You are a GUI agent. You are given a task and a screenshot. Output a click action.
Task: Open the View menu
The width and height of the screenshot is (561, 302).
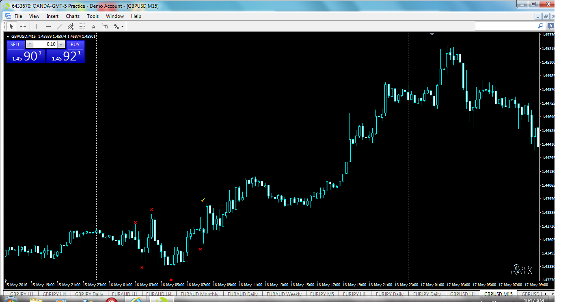point(35,16)
